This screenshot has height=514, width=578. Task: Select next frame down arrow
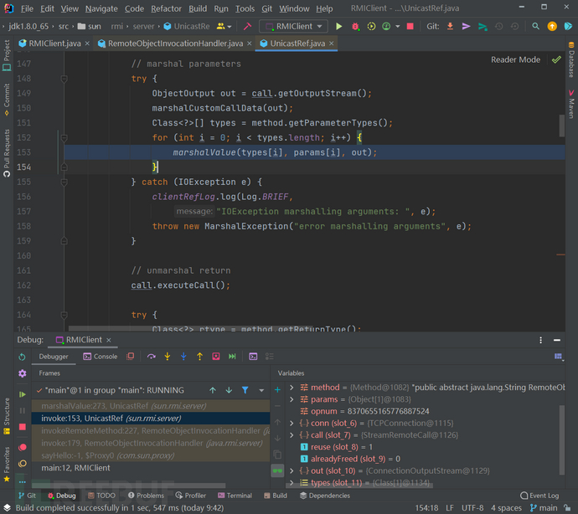pyautogui.click(x=229, y=390)
